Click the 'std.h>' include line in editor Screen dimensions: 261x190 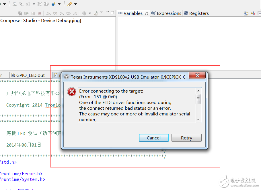(8, 162)
